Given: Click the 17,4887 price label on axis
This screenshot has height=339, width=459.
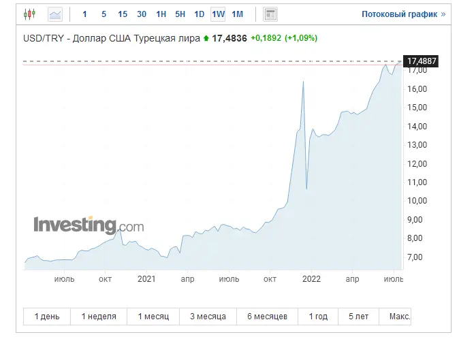Looking at the screenshot, I should (421, 61).
